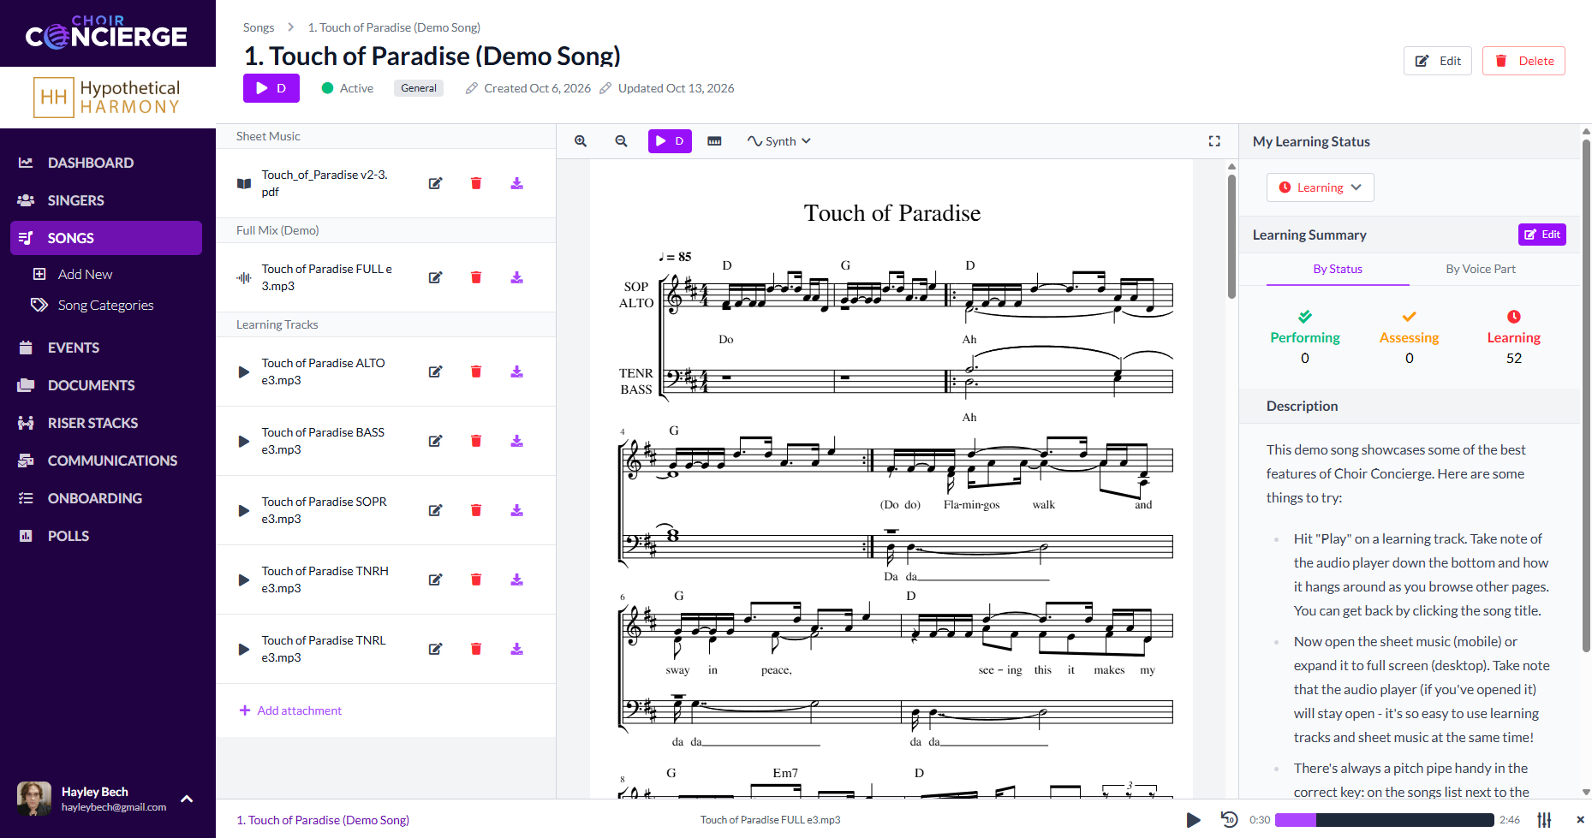1592x838 pixels.
Task: Edit Touch of Paradise FULL e3.mp3
Action: pyautogui.click(x=435, y=277)
